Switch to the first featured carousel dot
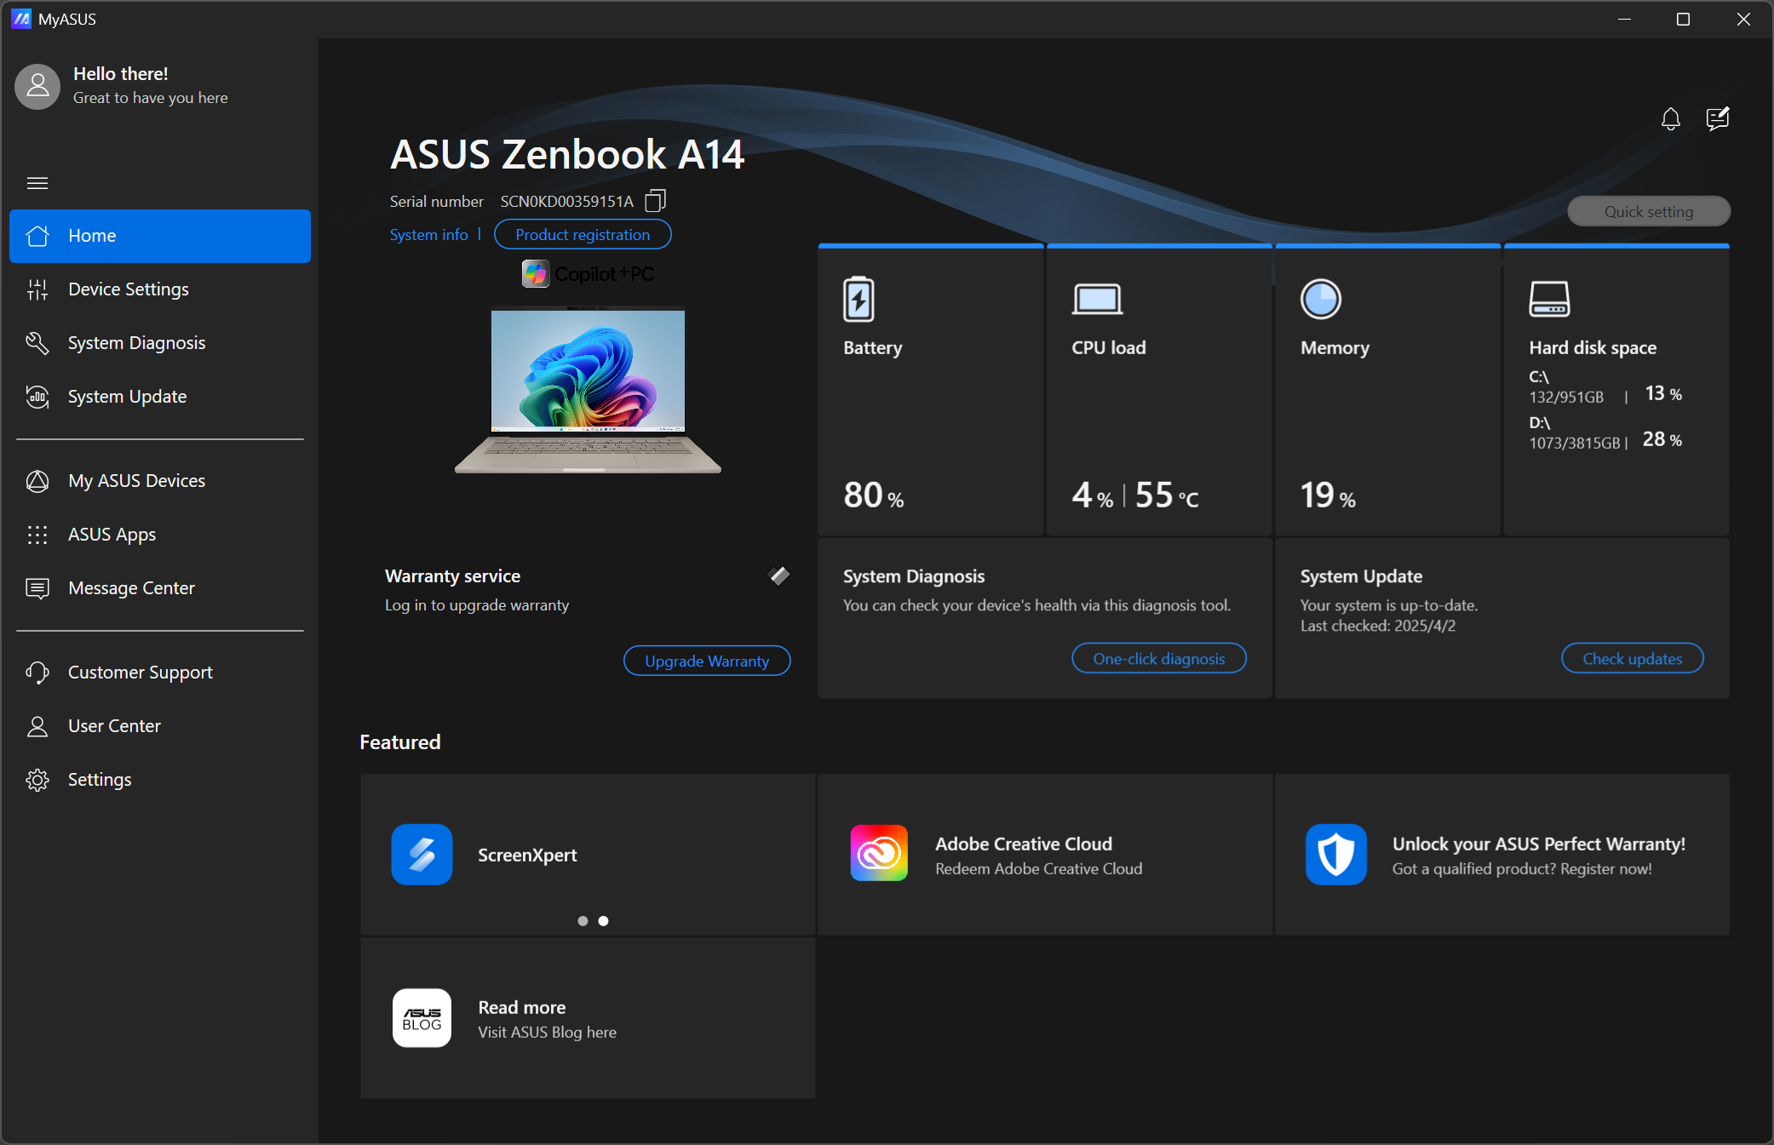This screenshot has height=1145, width=1774. (583, 921)
